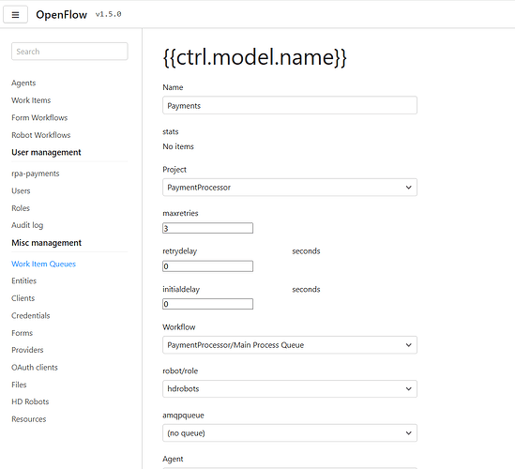Screen dimensions: 515x469
Task: Go to Entities
Action: [23, 280]
